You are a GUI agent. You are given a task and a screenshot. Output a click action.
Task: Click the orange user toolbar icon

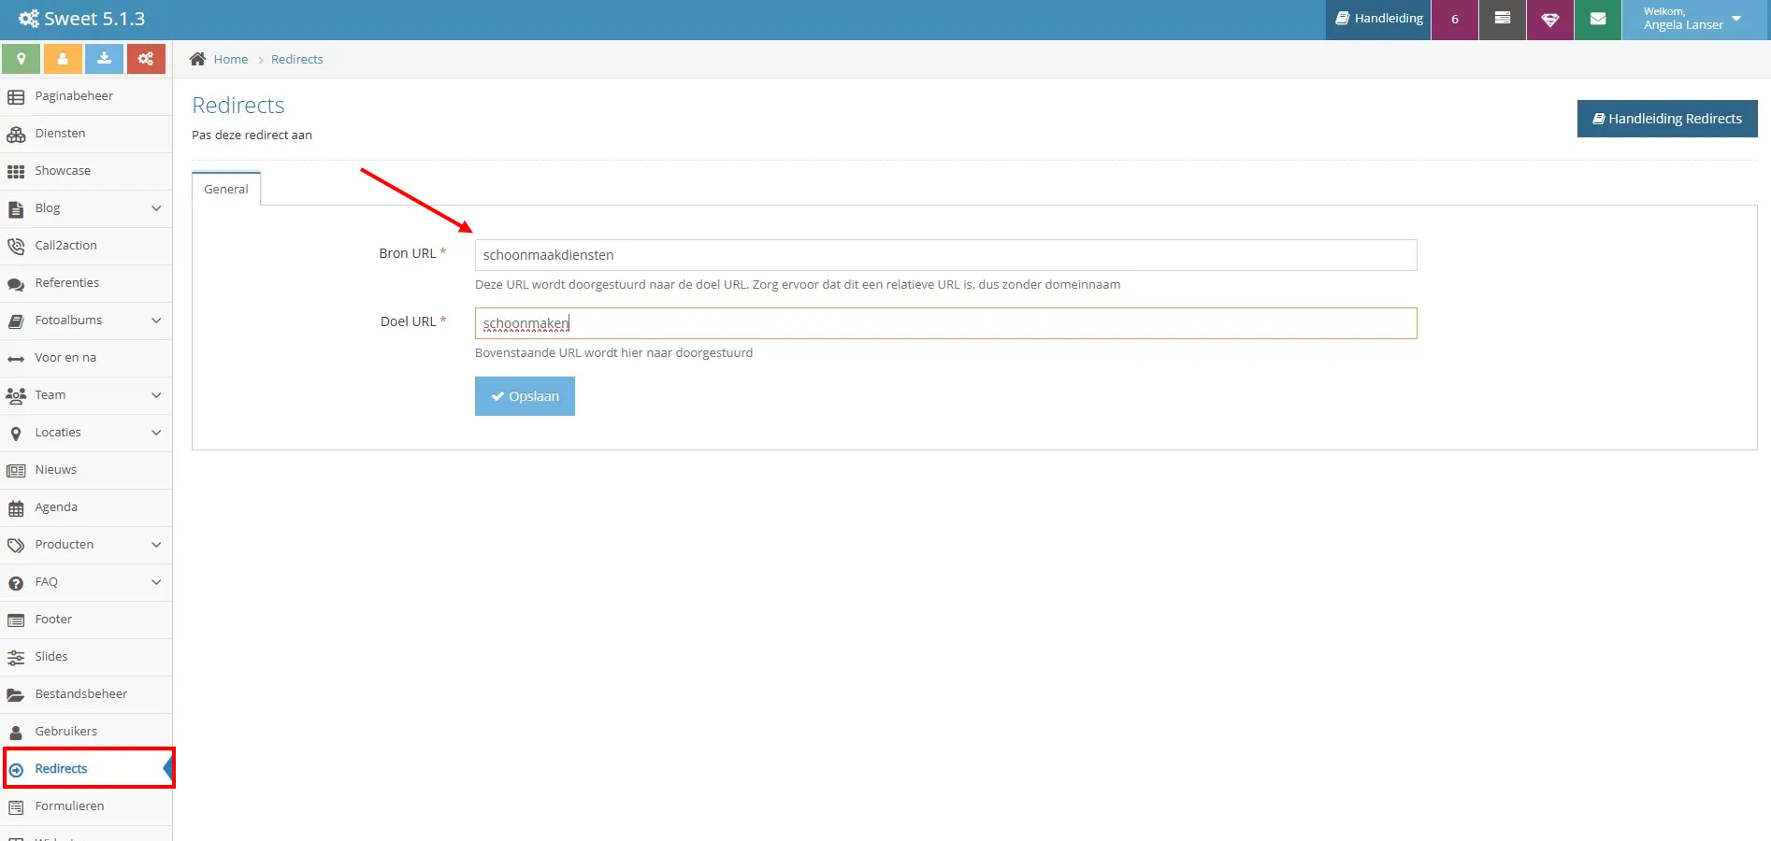pyautogui.click(x=63, y=59)
